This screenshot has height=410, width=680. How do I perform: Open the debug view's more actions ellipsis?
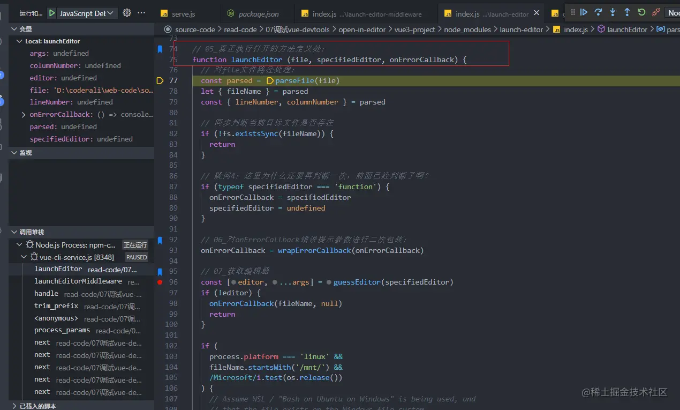click(x=141, y=13)
